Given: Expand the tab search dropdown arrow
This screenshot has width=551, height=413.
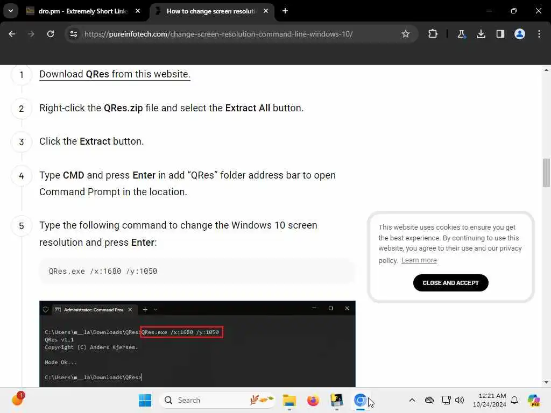Looking at the screenshot, I should (x=11, y=11).
